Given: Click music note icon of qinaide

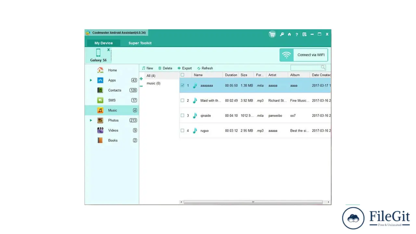Looking at the screenshot, I should (x=195, y=115).
